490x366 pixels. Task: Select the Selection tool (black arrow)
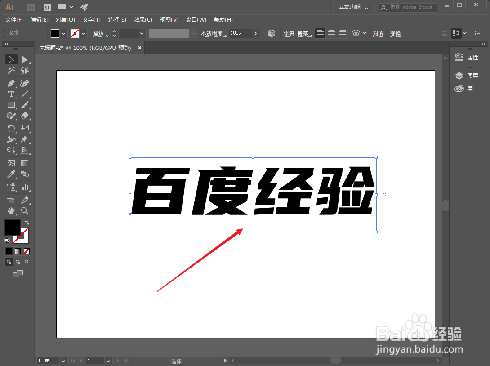click(x=11, y=59)
